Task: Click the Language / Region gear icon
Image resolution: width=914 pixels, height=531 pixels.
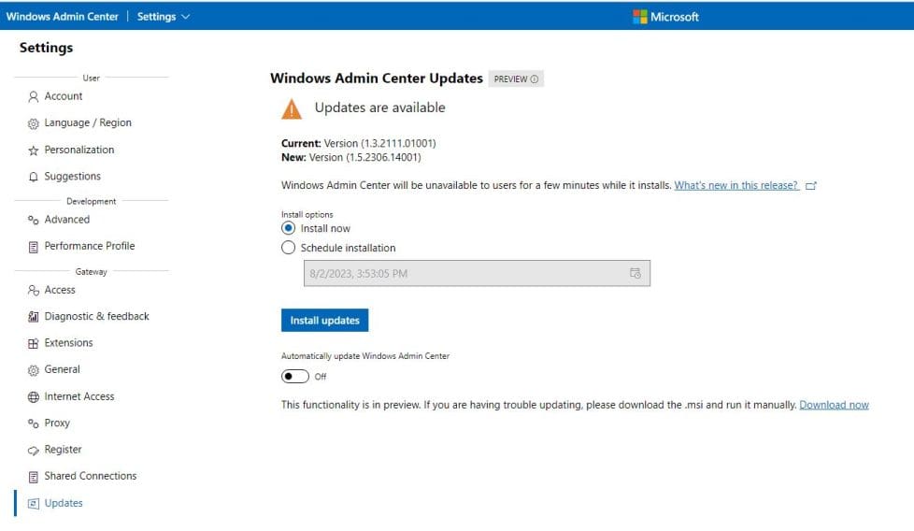Action: pos(34,123)
